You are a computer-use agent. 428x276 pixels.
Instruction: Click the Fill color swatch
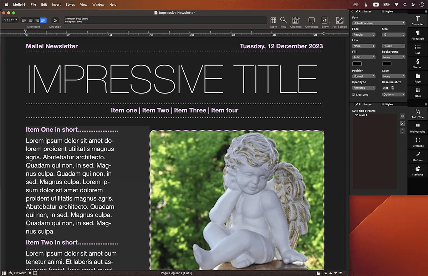pyautogui.click(x=357, y=64)
